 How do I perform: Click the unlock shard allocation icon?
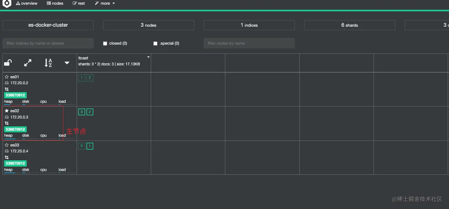click(x=8, y=63)
